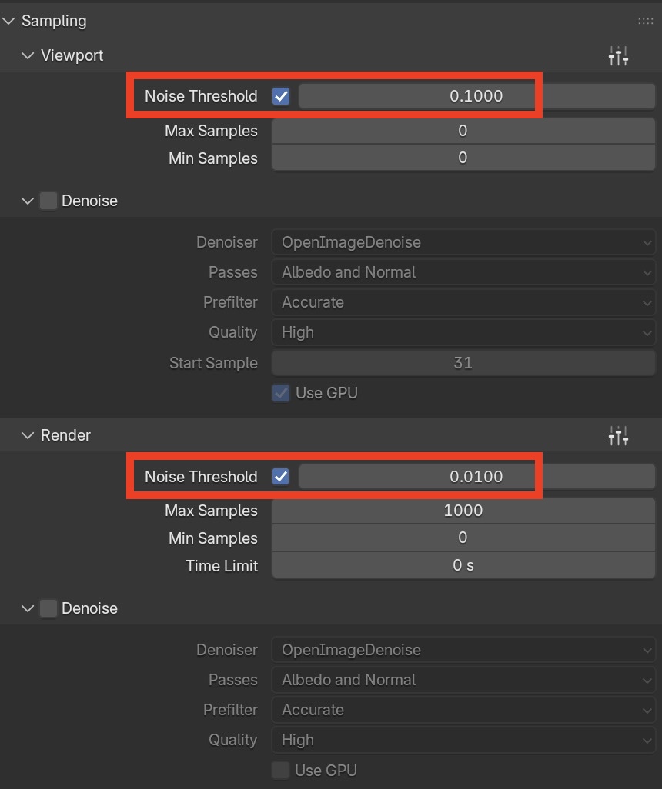Open Viewport Prefilter Accurate dropdown
Viewport: 662px width, 789px height.
463,302
